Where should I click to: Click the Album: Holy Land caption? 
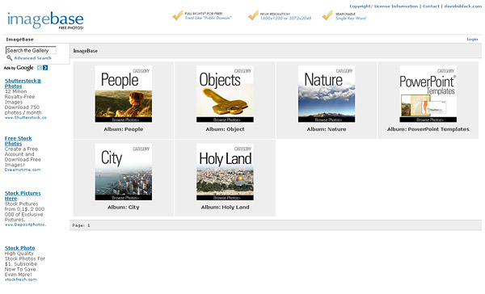coord(225,207)
